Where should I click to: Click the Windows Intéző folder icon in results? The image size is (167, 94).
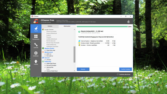click(x=79, y=43)
